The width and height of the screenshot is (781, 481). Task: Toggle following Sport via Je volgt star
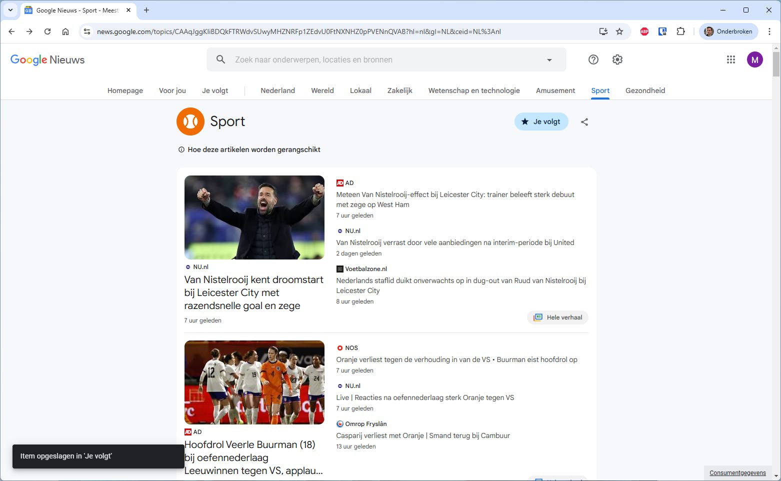(x=541, y=121)
